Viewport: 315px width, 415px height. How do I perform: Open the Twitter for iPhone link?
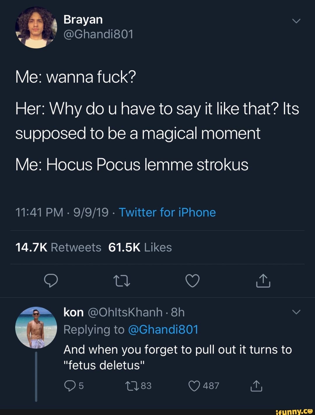(x=167, y=212)
